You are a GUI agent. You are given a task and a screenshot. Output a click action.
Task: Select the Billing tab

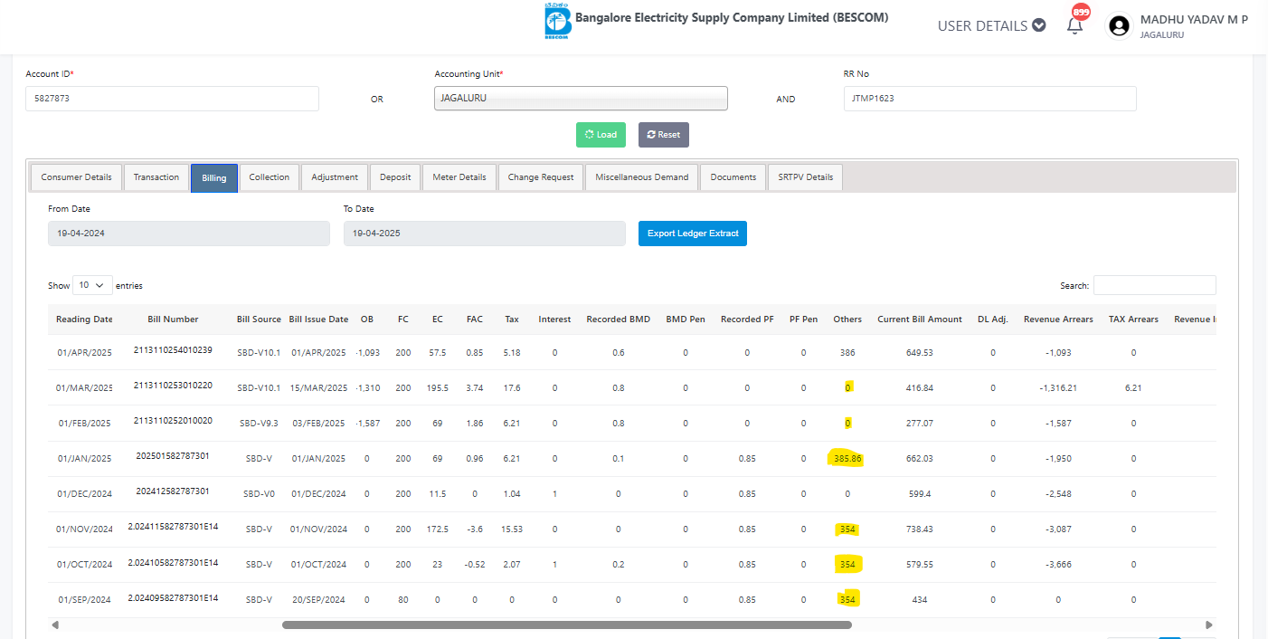[x=214, y=177]
